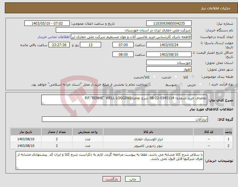Click the unit عدد in row 2
This screenshot has height=187, width=238.
click(x=88, y=146)
